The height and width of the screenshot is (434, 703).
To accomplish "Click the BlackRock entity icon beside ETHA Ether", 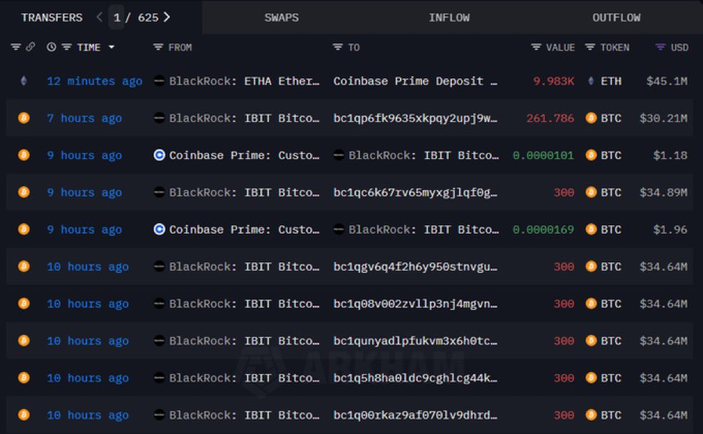I will coord(160,81).
